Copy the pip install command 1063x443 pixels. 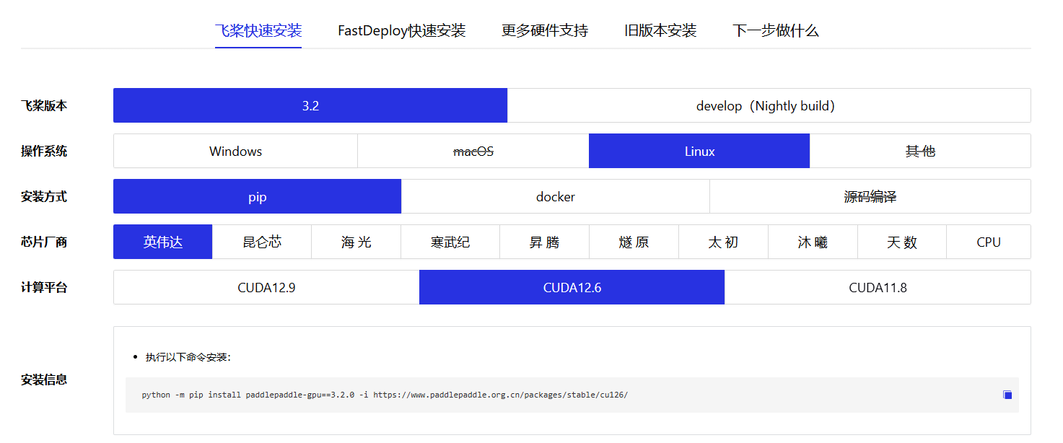[x=1007, y=395]
